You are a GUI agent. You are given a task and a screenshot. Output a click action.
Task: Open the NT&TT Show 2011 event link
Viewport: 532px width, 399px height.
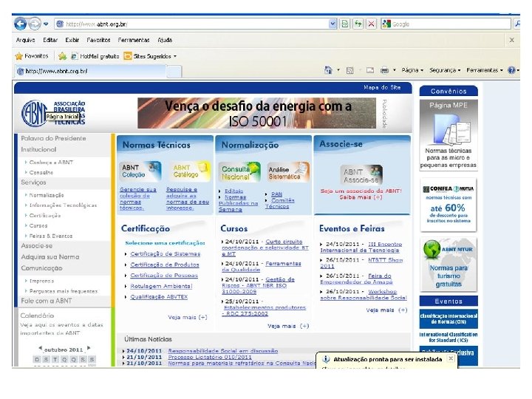coord(361,263)
